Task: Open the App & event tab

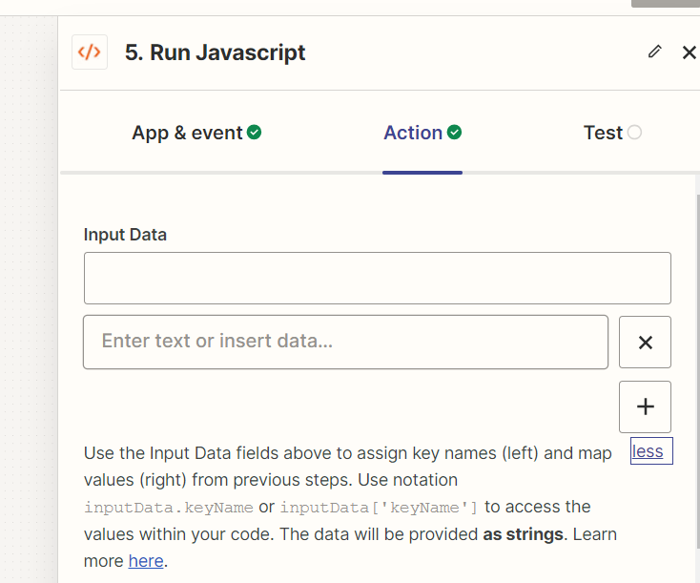Action: [x=196, y=133]
